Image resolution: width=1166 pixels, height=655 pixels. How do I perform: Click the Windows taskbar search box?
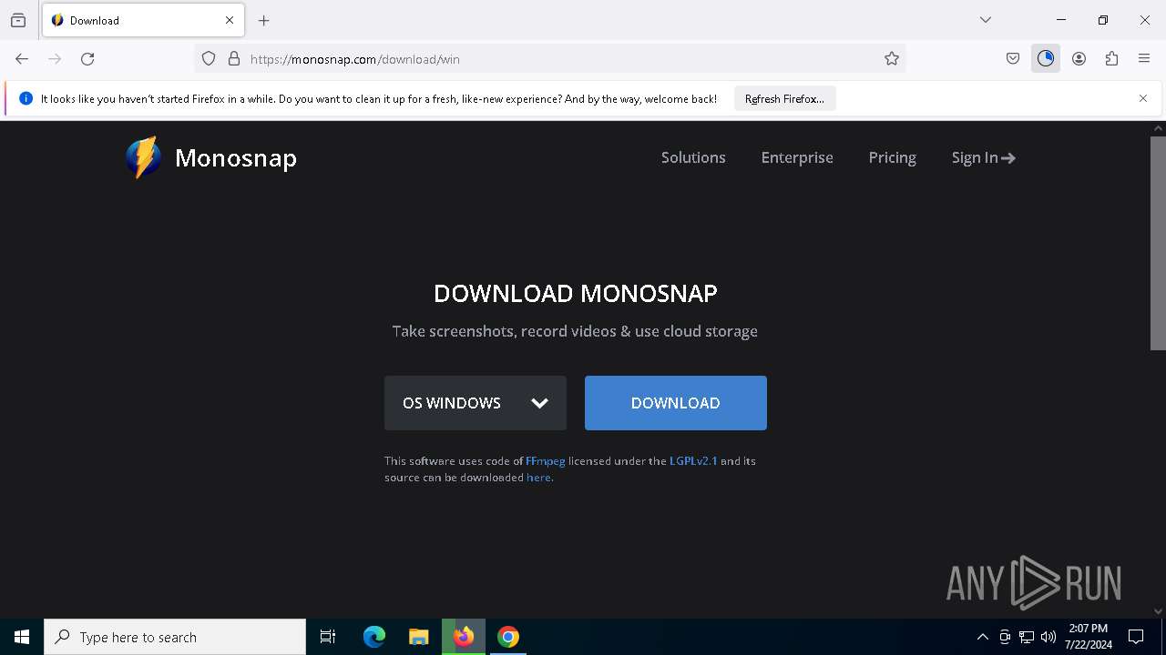pyautogui.click(x=175, y=637)
